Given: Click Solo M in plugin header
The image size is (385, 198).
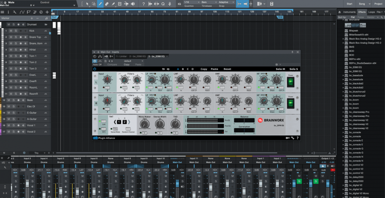Looking at the screenshot, I should pos(280,69).
